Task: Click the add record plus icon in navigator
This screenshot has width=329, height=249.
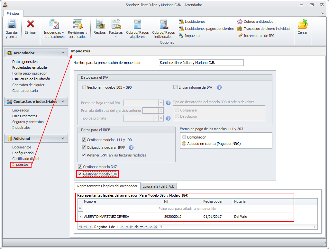Action: pyautogui.click(x=136, y=227)
